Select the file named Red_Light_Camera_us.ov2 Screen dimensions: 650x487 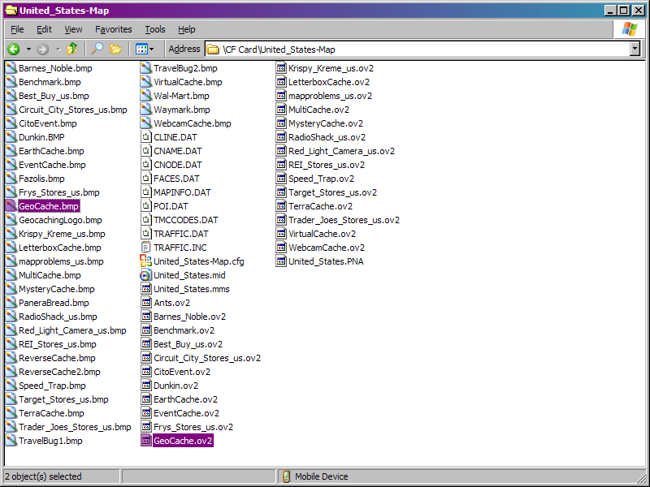341,151
